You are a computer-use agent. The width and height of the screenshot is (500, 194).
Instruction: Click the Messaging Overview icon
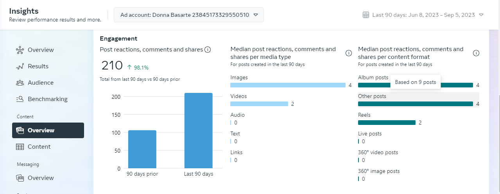(x=20, y=178)
